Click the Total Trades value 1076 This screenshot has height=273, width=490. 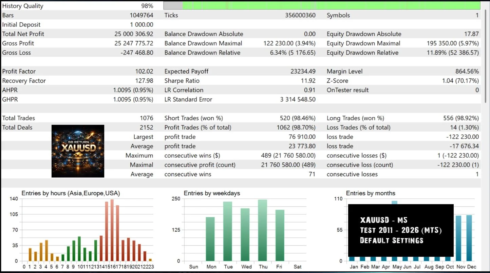(147, 118)
